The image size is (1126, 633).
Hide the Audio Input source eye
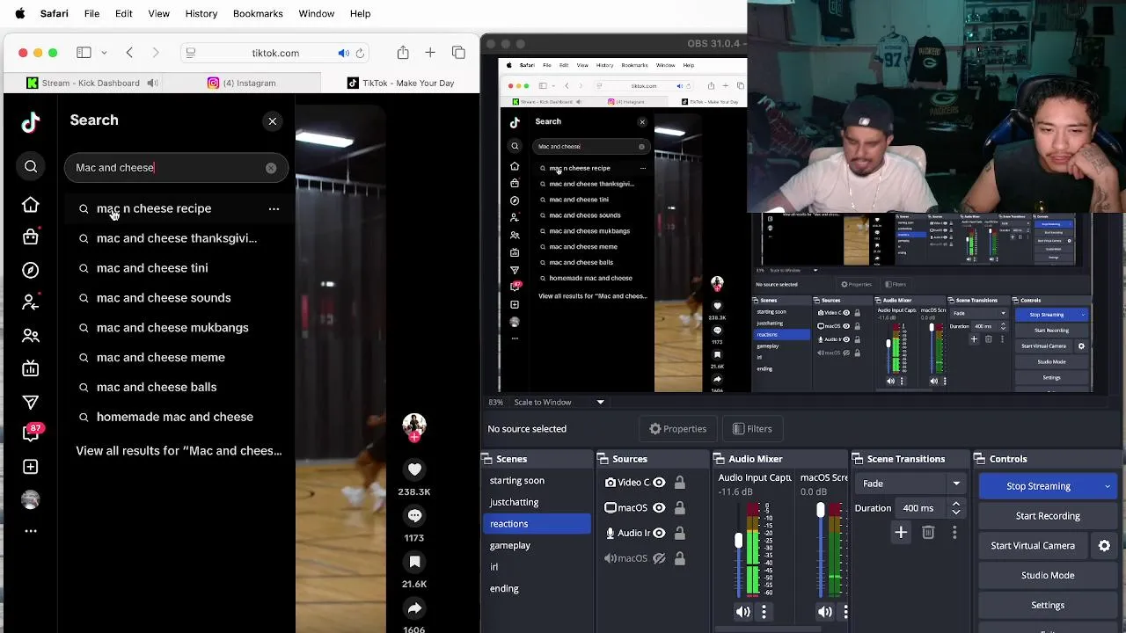659,533
